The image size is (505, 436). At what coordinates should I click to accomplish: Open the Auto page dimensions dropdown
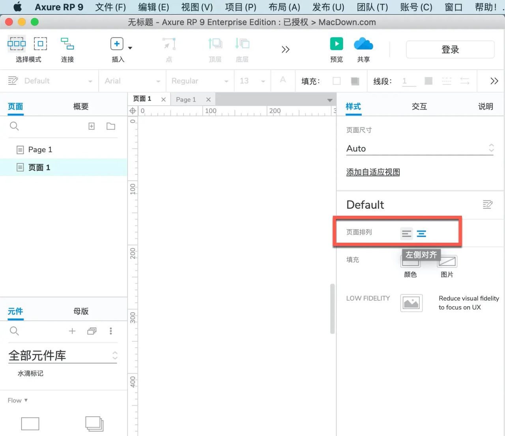tap(420, 149)
